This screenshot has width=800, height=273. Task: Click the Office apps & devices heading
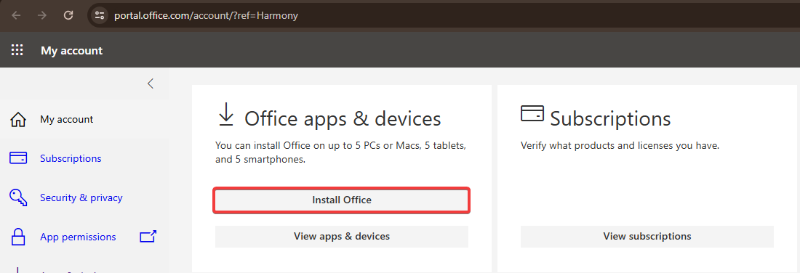(x=343, y=118)
